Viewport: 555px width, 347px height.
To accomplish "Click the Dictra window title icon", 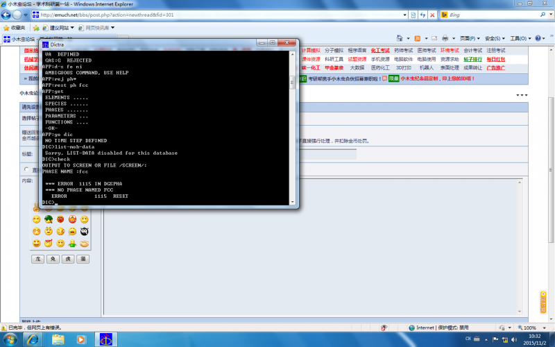I will coord(45,44).
